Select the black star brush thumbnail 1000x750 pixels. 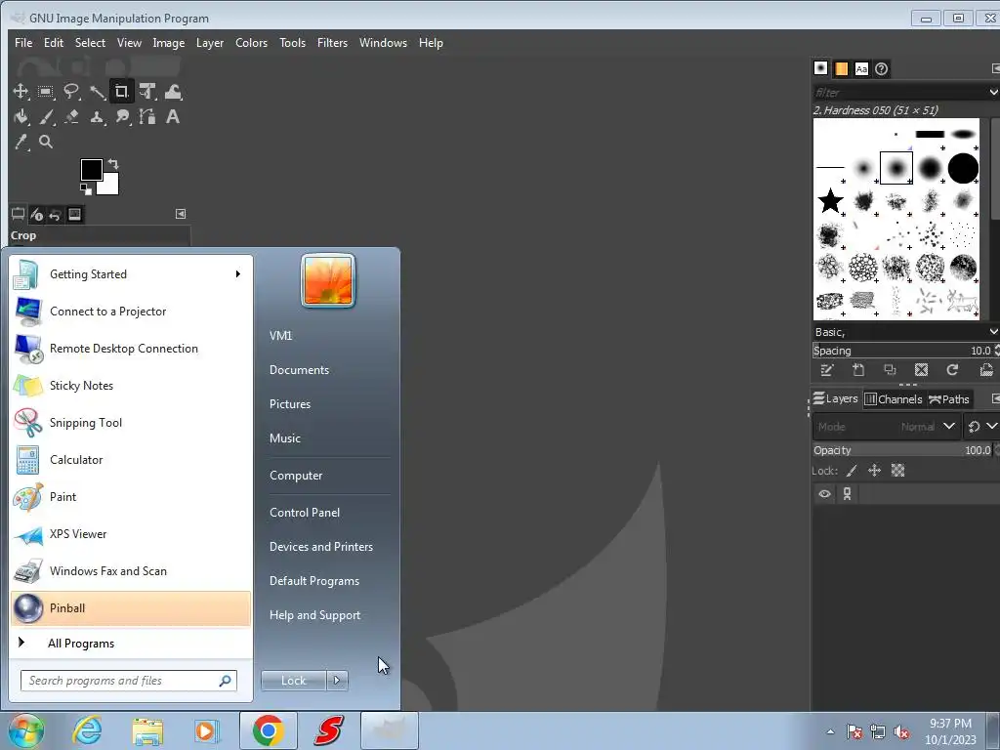[830, 201]
